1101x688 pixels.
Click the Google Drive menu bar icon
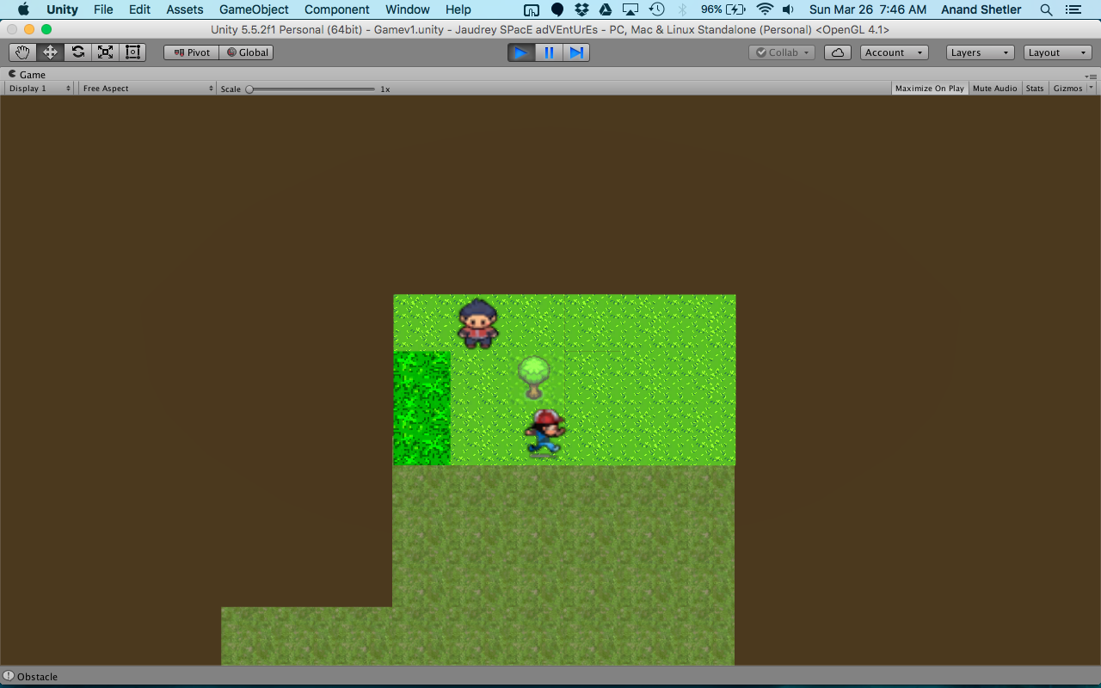606,9
